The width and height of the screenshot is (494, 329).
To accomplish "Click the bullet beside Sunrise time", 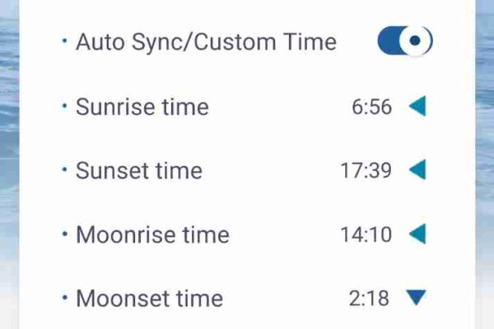I will 64,106.
